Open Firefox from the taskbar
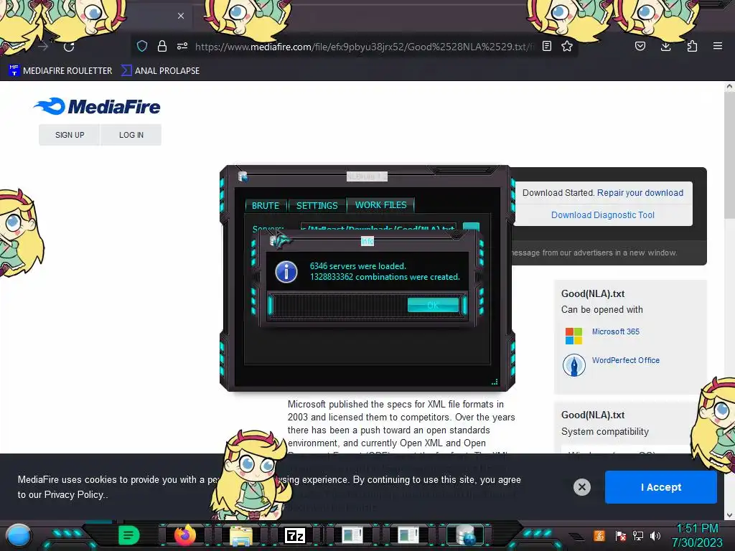The image size is (735, 551). (x=184, y=535)
